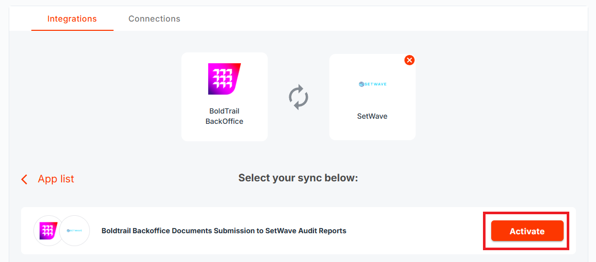Click the empty tab bar area right of Connections

[385, 19]
